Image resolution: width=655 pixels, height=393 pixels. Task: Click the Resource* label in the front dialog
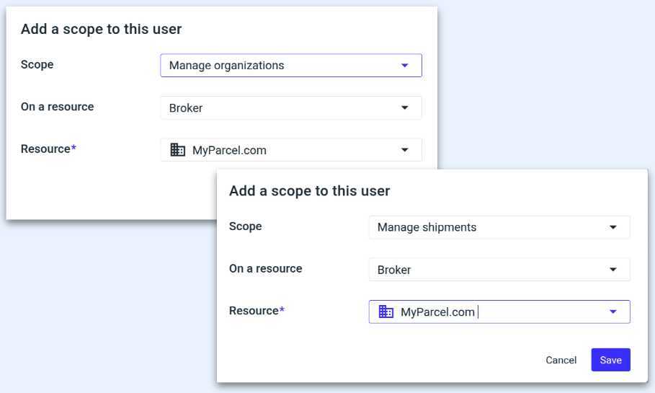click(257, 311)
